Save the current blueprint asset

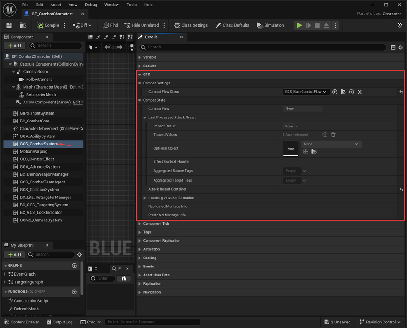[x=9, y=25]
